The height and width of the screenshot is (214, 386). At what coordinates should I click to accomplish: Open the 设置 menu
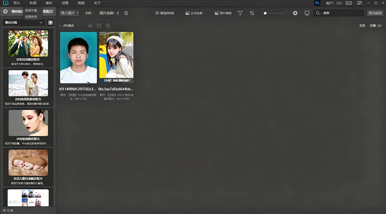[65, 3]
